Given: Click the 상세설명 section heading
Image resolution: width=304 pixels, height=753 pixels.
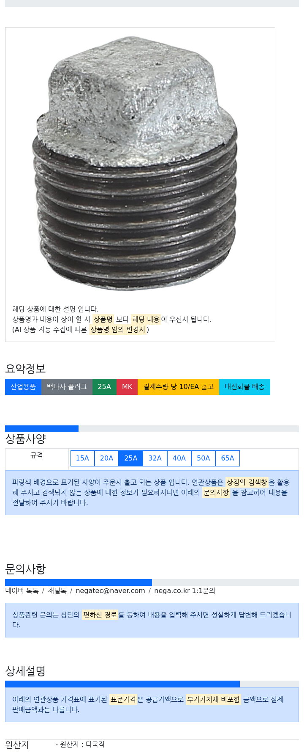Looking at the screenshot, I should [25, 671].
